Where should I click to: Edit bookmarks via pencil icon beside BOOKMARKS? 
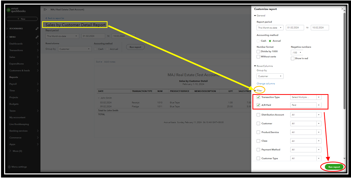37,29
